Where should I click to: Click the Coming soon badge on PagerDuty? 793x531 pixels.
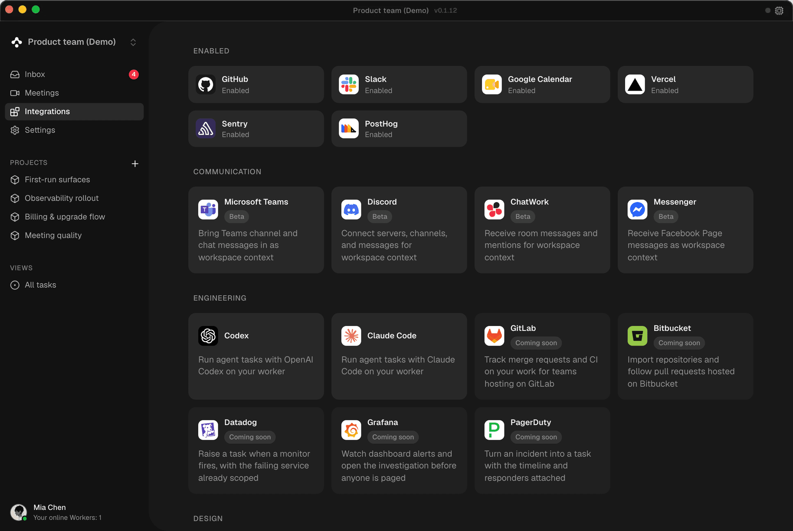point(536,437)
